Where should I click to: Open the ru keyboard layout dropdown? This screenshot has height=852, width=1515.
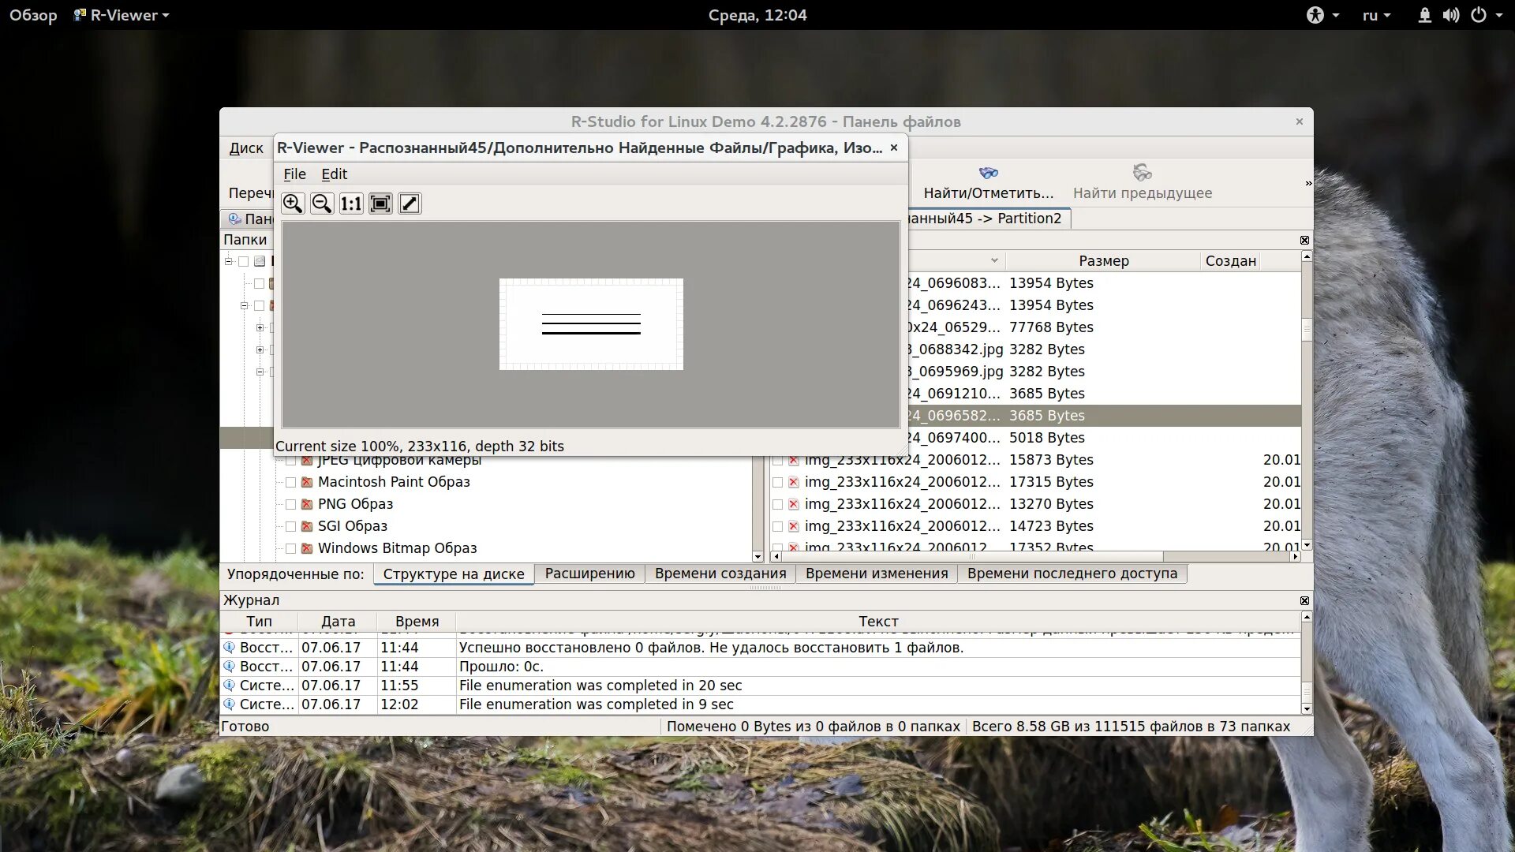(1376, 15)
